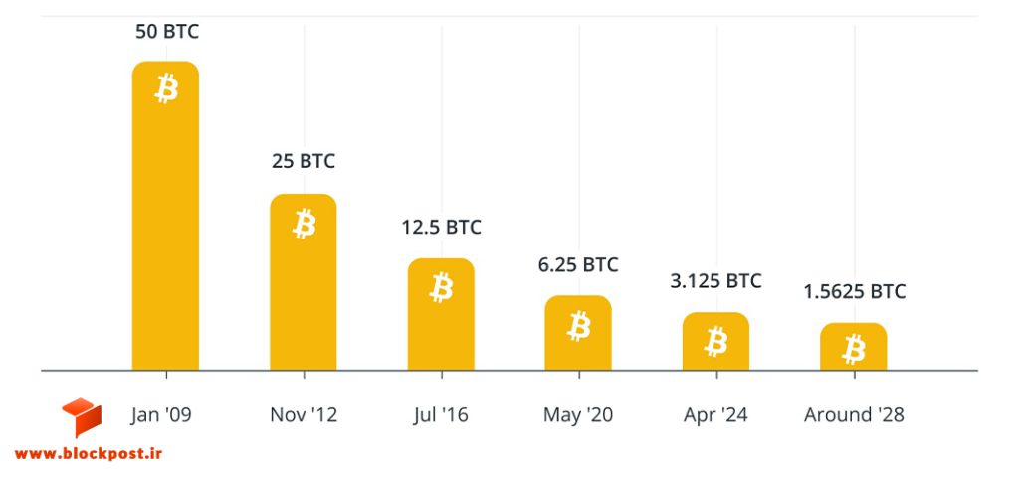Click the Bitcoin icon on the 1.5625 BTC bar
Screen dimensions: 1019x477
(x=854, y=349)
